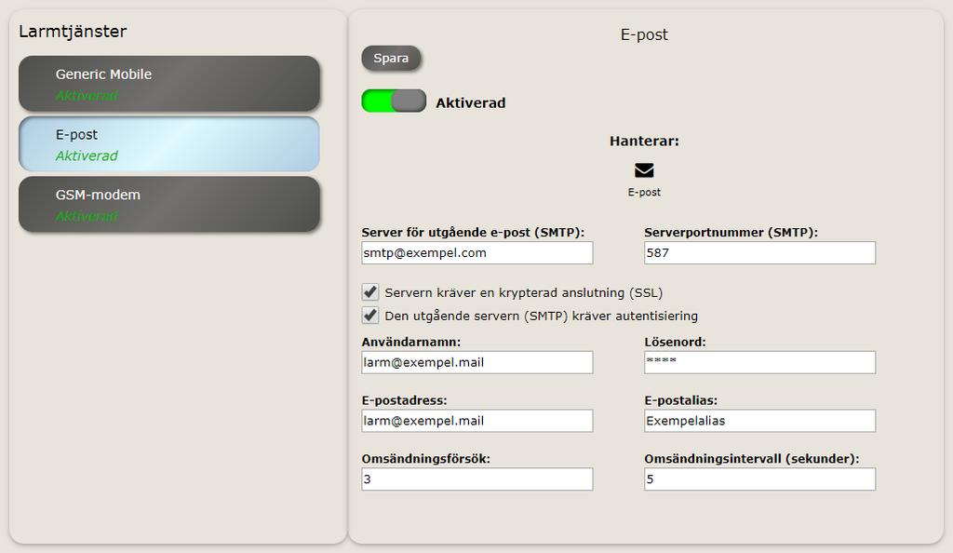Click the E-post caption below envelope icon
The image size is (953, 553).
click(x=644, y=192)
